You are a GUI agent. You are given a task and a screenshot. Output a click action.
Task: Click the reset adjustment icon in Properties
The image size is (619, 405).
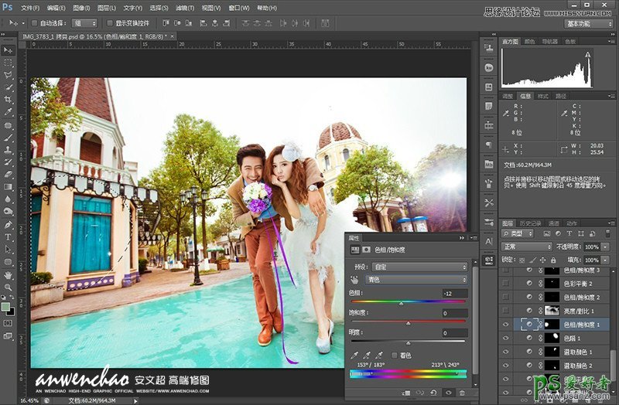click(x=433, y=393)
